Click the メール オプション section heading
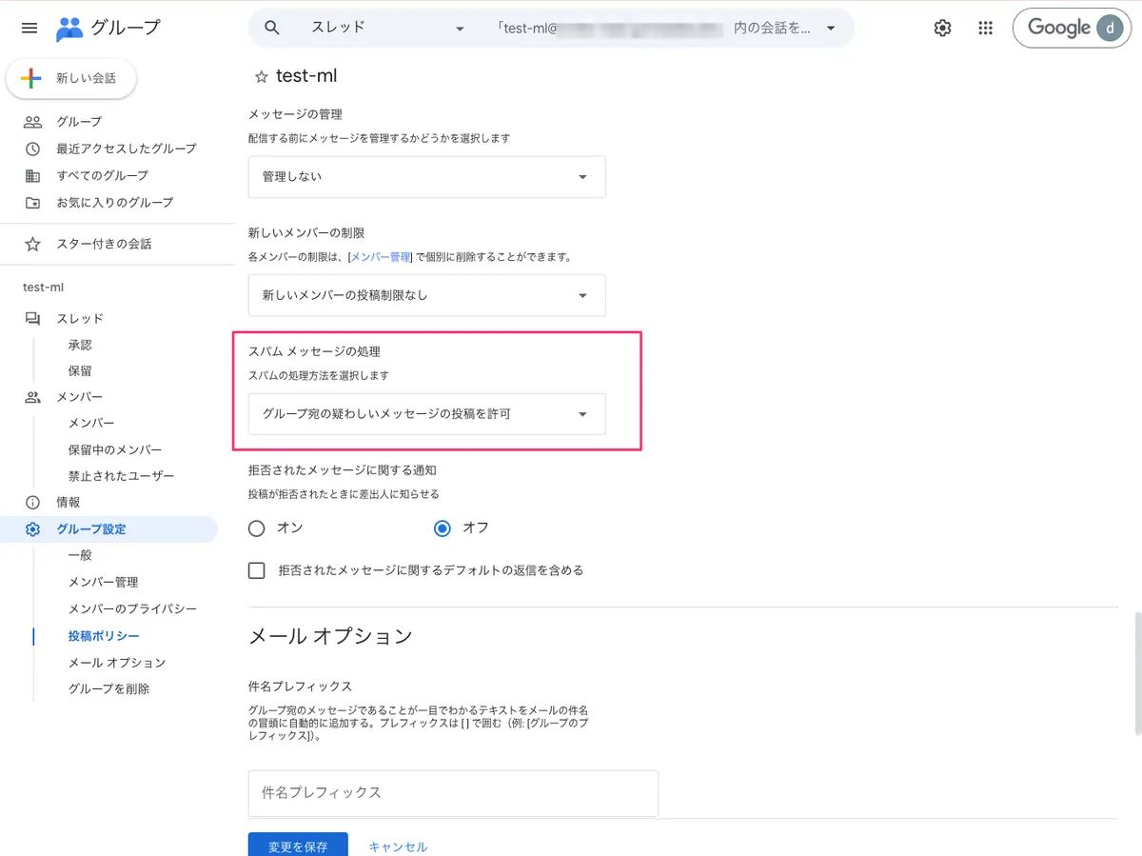The height and width of the screenshot is (856, 1142). tap(330, 636)
